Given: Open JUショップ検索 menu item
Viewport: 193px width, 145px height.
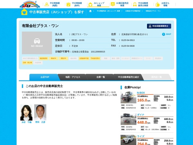Looking at the screenshot, I should 99,4.
